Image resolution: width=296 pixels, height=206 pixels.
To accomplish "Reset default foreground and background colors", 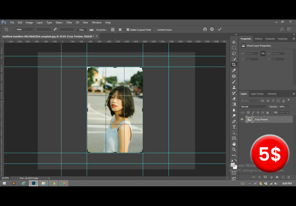I will pyautogui.click(x=232, y=160).
